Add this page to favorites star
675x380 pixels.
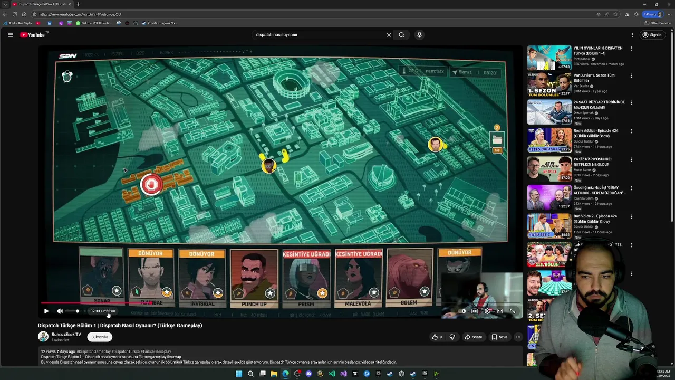615,14
